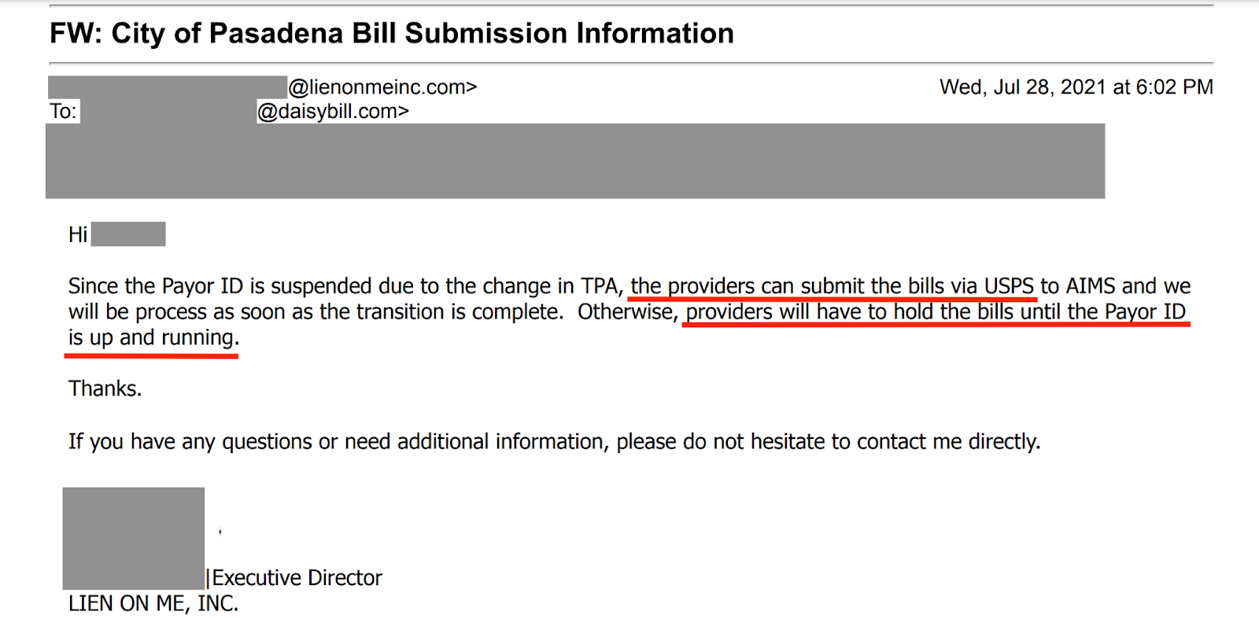Viewport: 1259px width, 619px height.
Task: Click the redacted sender name block
Action: point(168,87)
